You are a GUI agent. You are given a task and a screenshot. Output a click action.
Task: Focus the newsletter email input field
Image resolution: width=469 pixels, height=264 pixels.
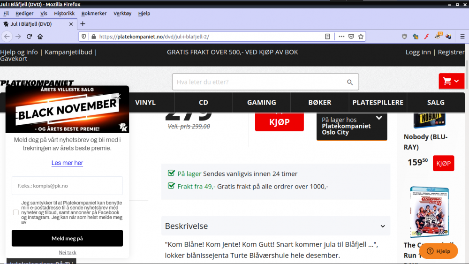coord(67,186)
